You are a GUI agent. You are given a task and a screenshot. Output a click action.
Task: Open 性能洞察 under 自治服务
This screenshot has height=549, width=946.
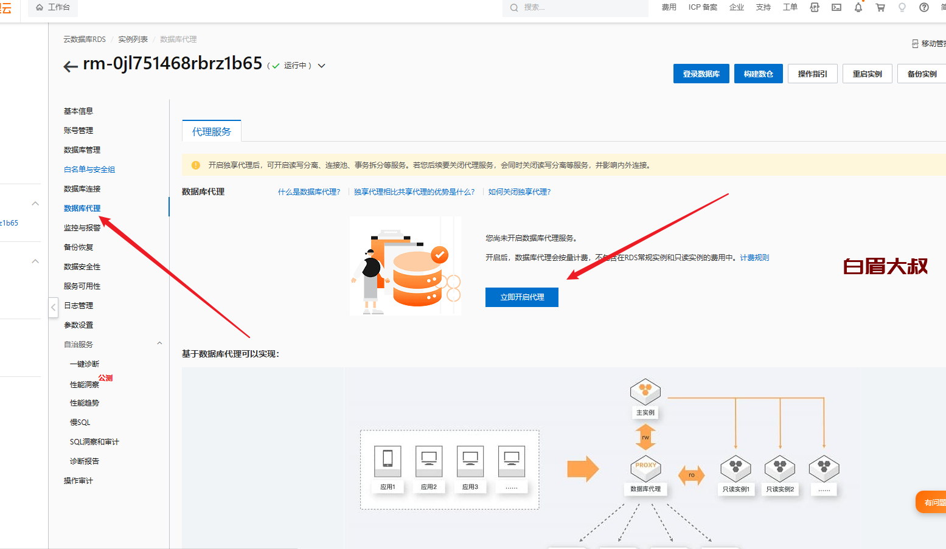pyautogui.click(x=85, y=385)
